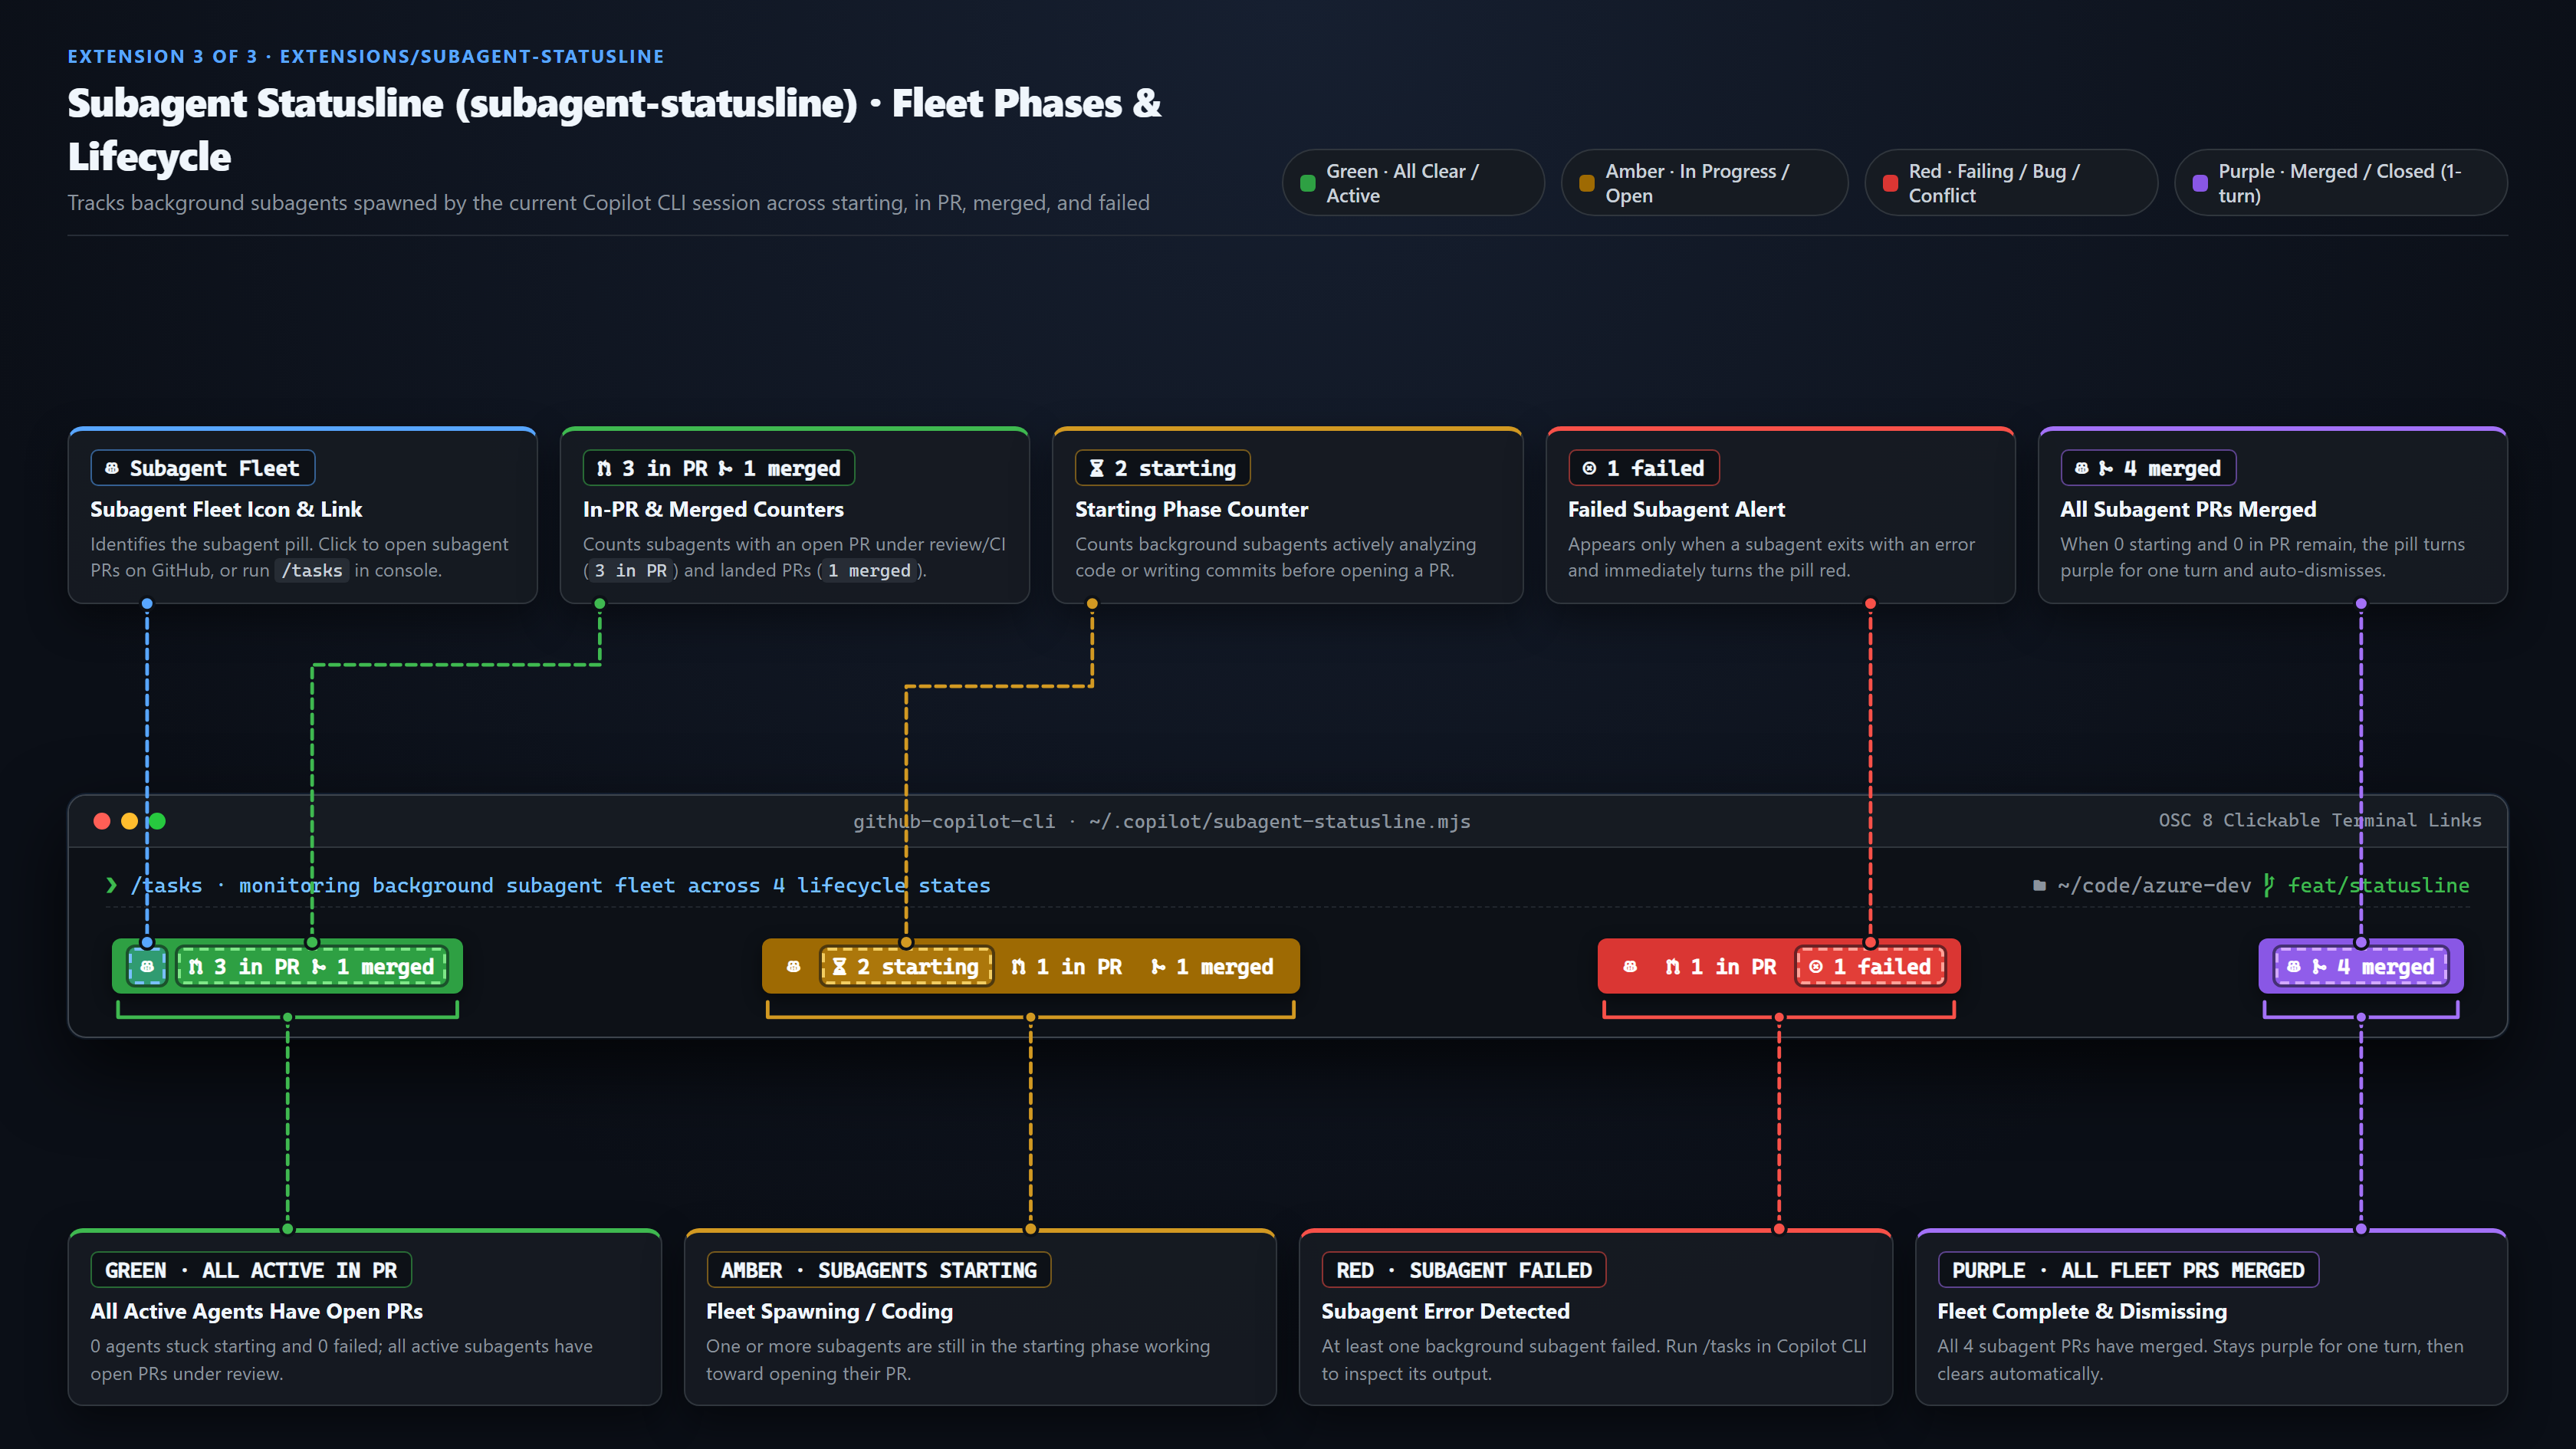Click the red swatch in the Failing legend

click(x=1890, y=183)
